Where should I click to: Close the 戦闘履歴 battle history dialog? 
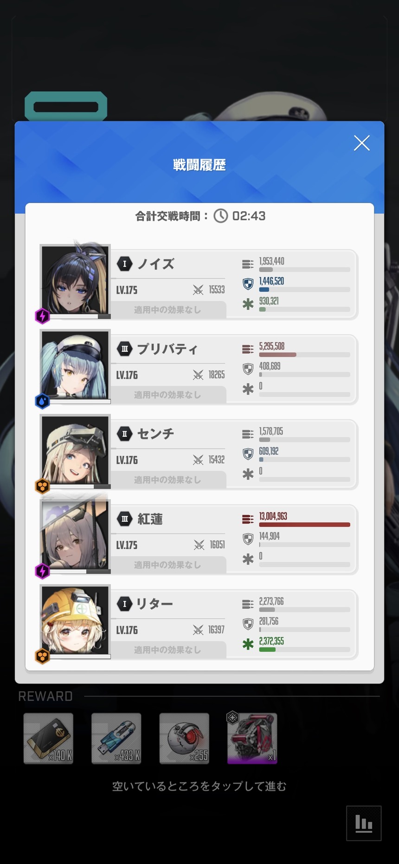tap(361, 143)
